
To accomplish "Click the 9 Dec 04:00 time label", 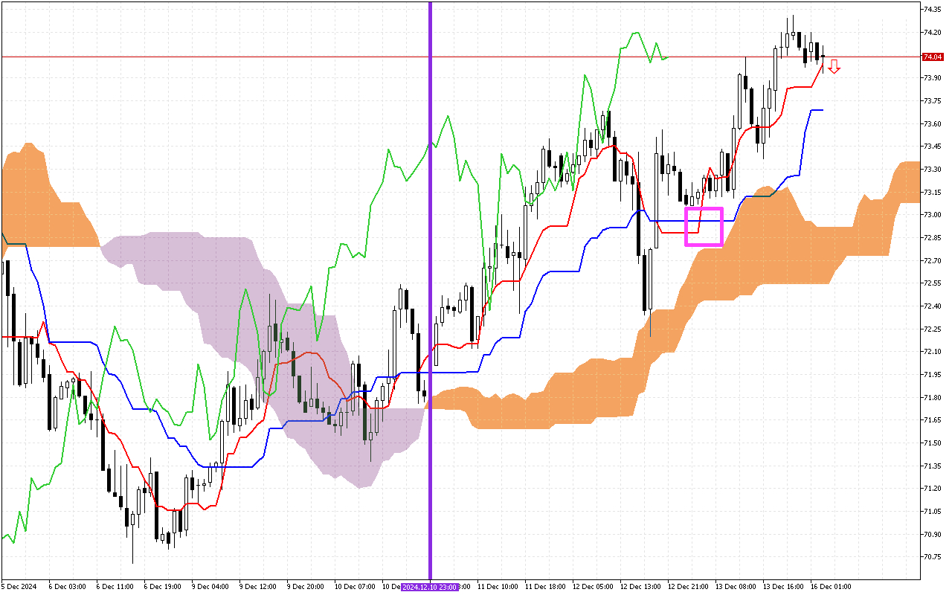I will click(x=210, y=587).
